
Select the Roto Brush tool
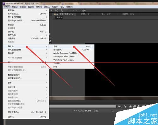[56, 10]
